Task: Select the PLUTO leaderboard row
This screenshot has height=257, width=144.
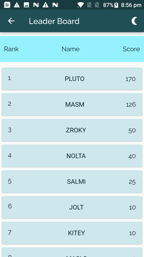Action: (72, 79)
